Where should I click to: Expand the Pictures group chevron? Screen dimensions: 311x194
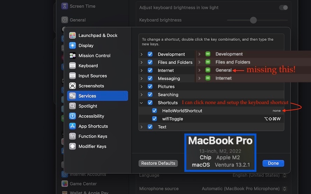pos(141,86)
